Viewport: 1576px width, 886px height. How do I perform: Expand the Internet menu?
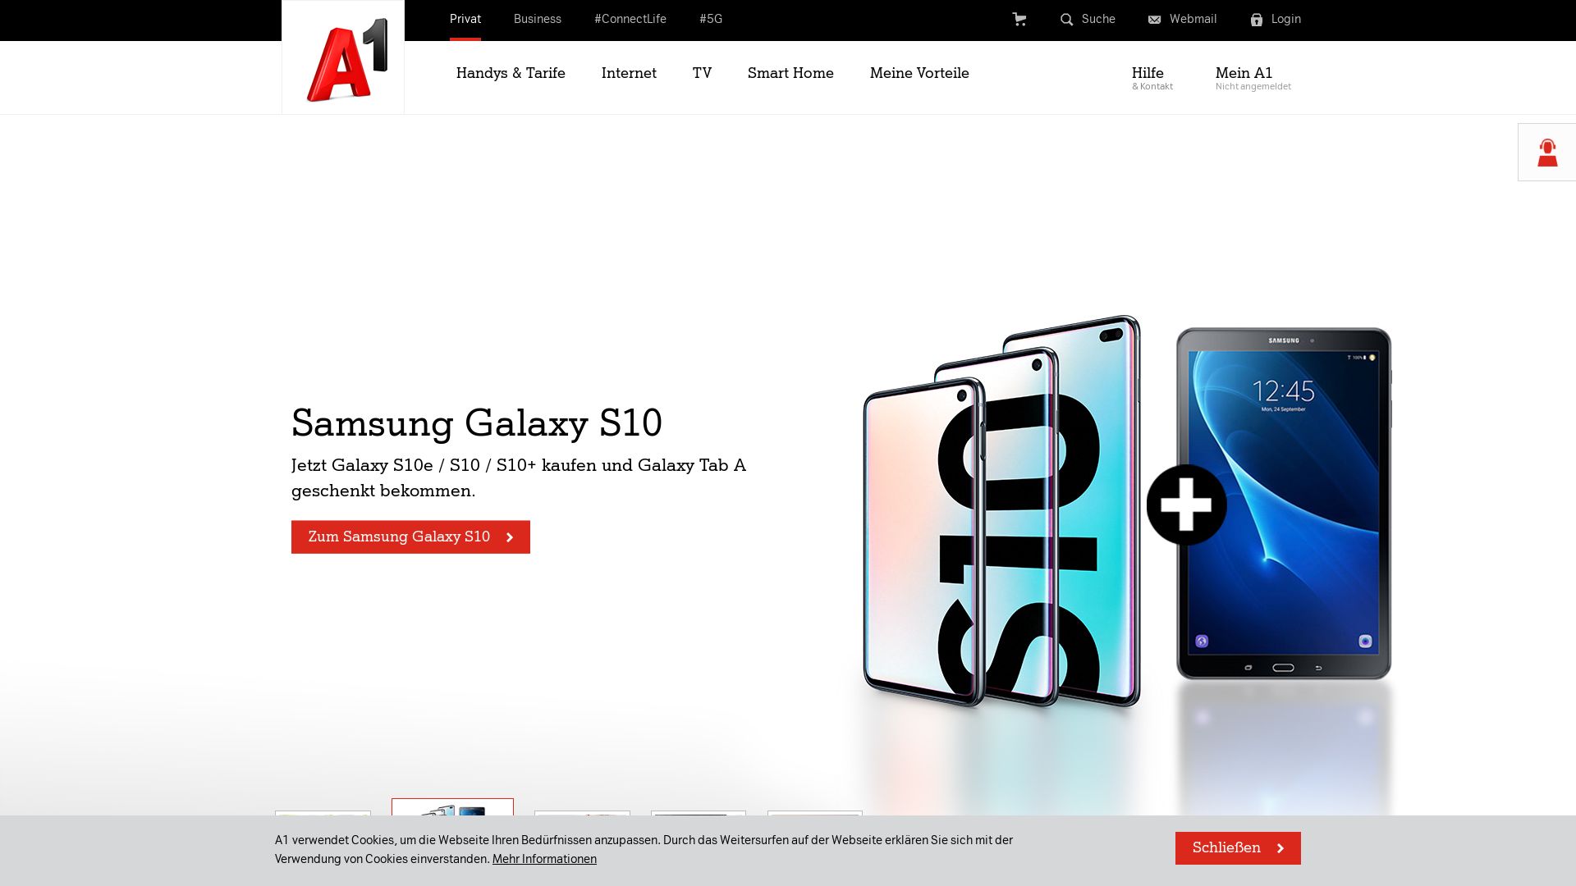point(629,73)
